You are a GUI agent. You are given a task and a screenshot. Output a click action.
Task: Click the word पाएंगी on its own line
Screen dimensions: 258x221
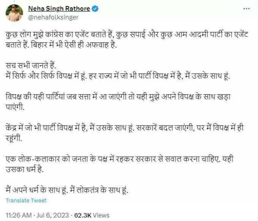[15, 107]
